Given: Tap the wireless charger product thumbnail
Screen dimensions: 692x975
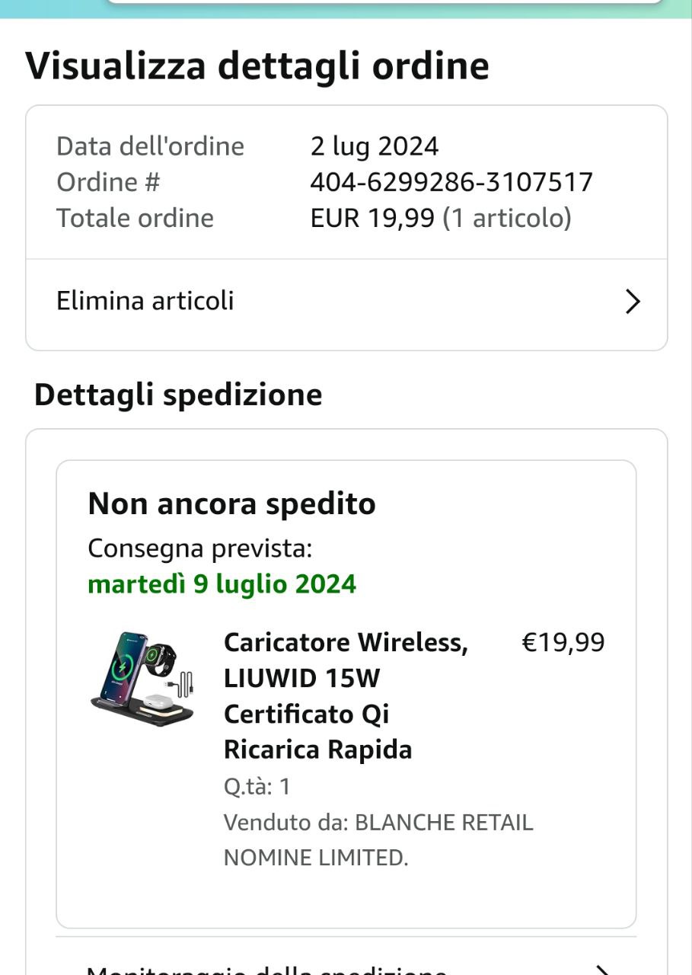Looking at the screenshot, I should [x=144, y=679].
